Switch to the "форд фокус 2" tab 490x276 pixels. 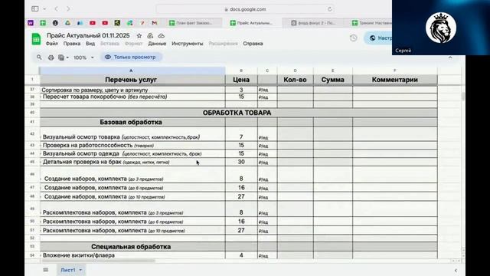coord(313,23)
